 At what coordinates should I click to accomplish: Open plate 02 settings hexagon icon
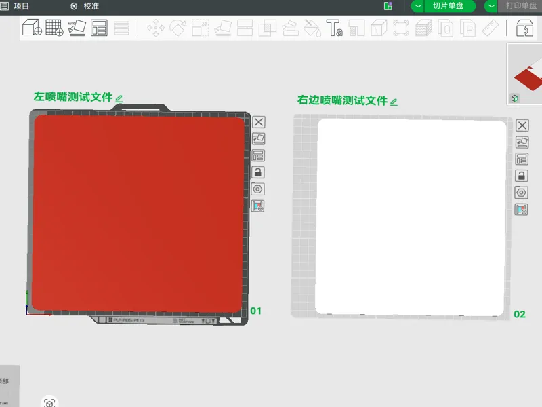click(521, 193)
